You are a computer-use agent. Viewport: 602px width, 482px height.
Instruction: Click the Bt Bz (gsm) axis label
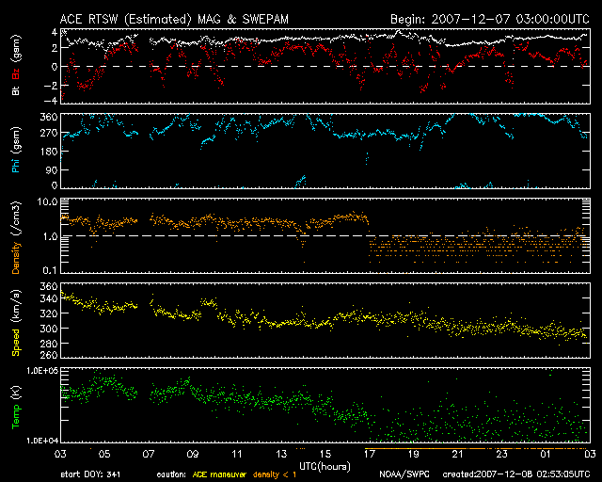click(15, 68)
